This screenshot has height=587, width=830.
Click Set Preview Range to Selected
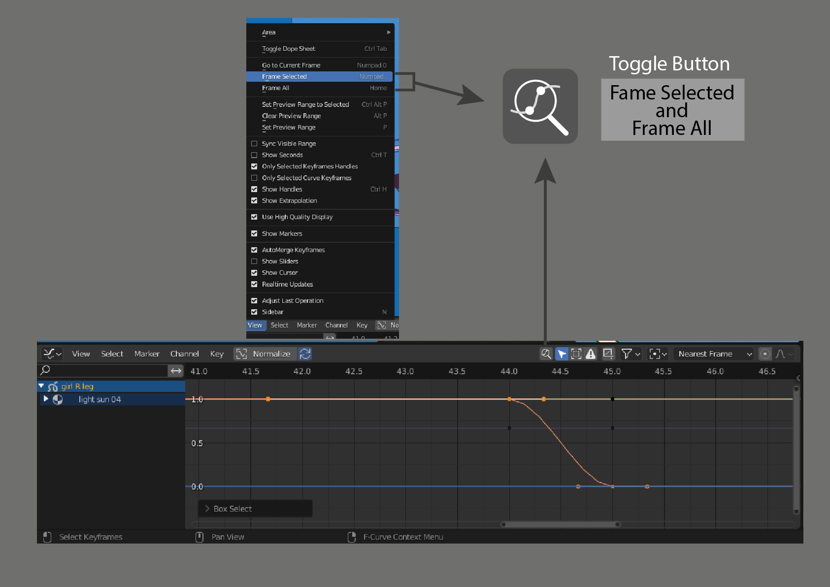pos(319,104)
